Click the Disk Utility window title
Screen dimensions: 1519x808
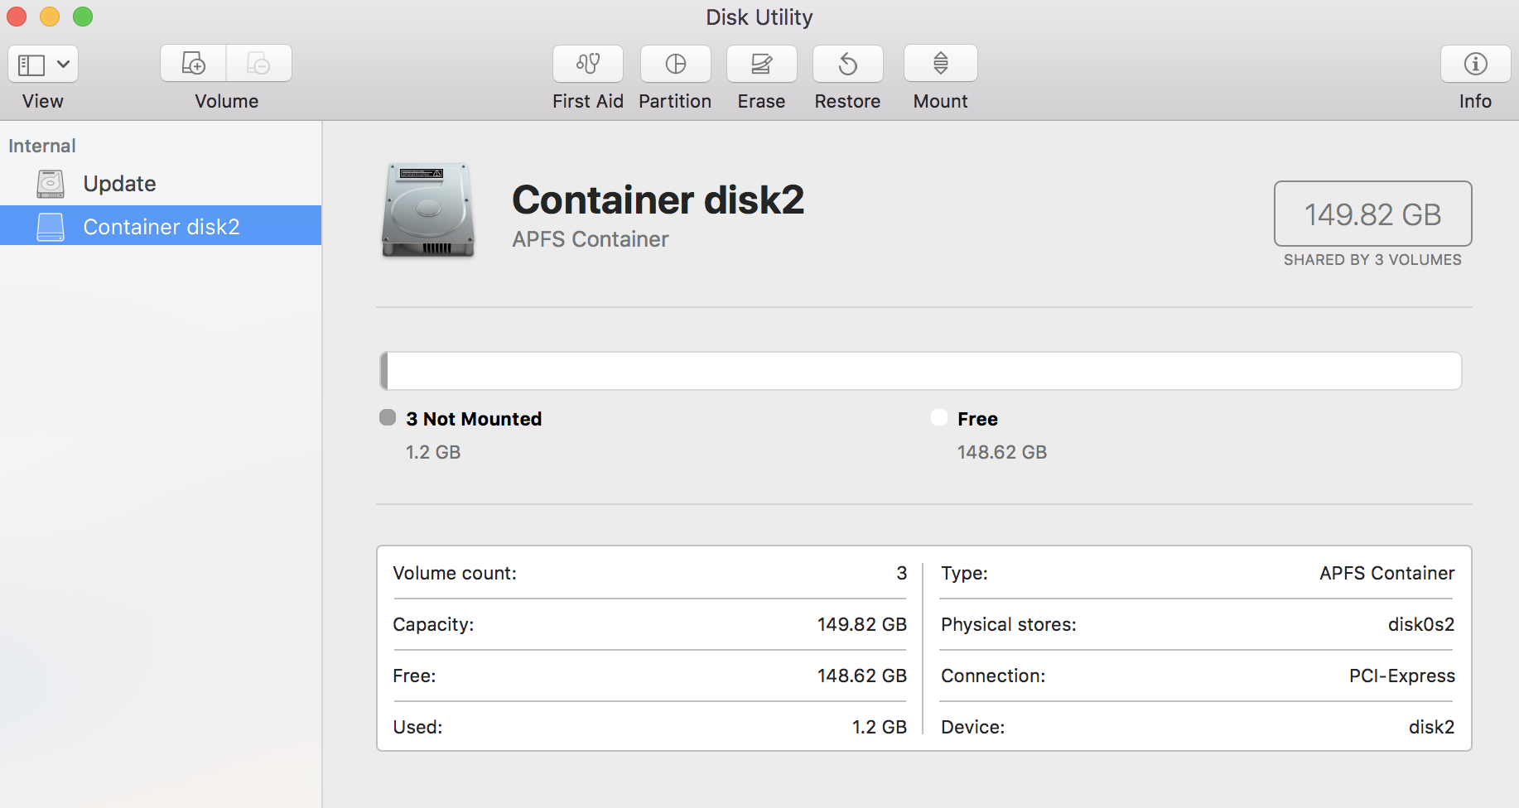coord(758,17)
